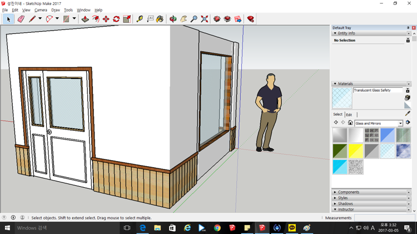The image size is (417, 234).
Task: Choose the Move tool
Action: (106, 19)
